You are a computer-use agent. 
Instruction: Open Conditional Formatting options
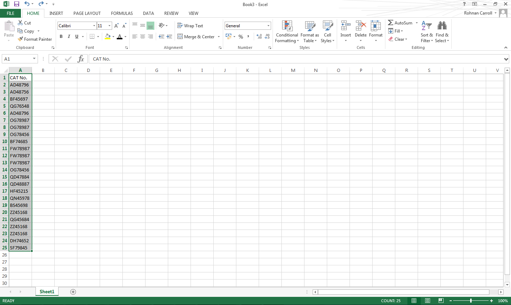(287, 32)
